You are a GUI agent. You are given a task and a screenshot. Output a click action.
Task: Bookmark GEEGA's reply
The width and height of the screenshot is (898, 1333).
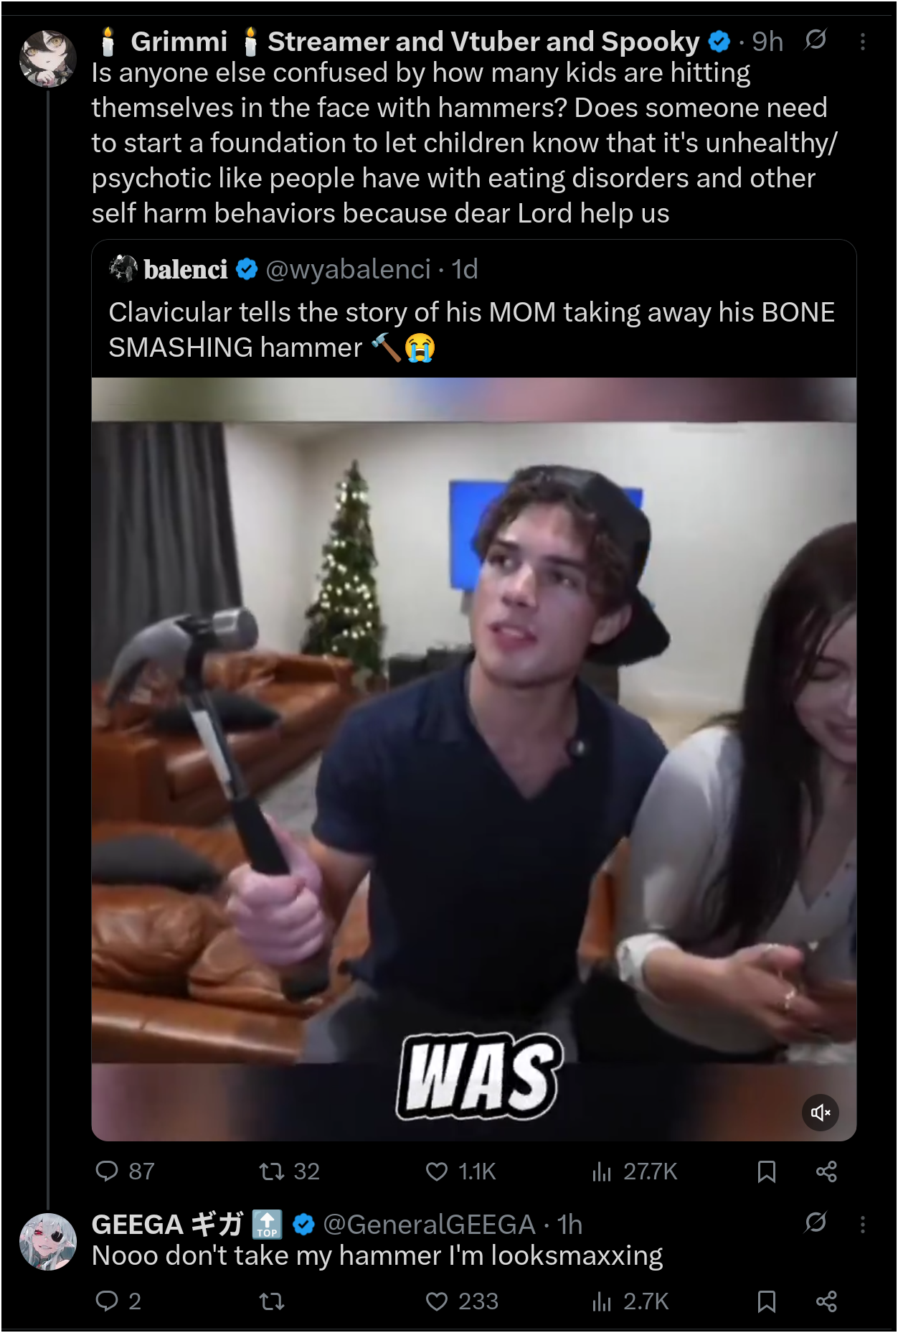(x=767, y=1301)
